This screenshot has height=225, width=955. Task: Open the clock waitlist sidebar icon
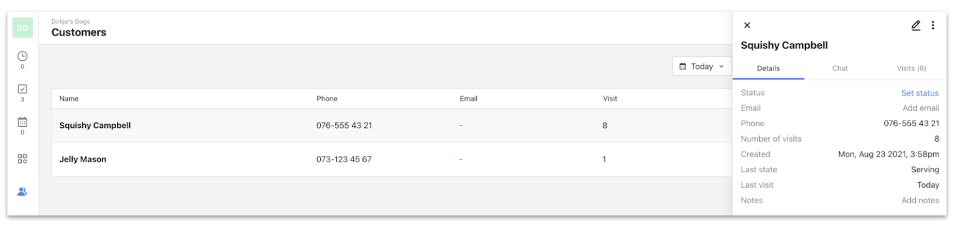(22, 57)
